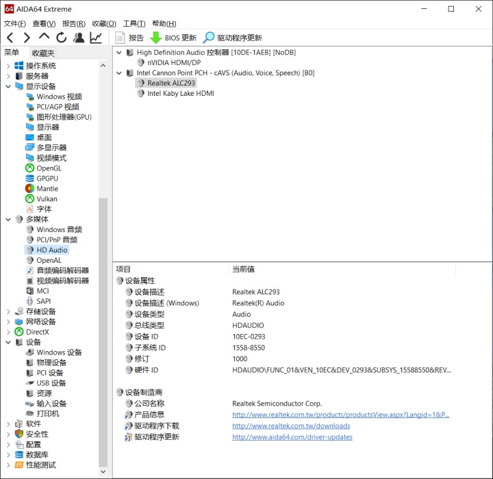This screenshot has height=479, width=493.
Task: Click the Back navigation arrow
Action: pos(10,38)
